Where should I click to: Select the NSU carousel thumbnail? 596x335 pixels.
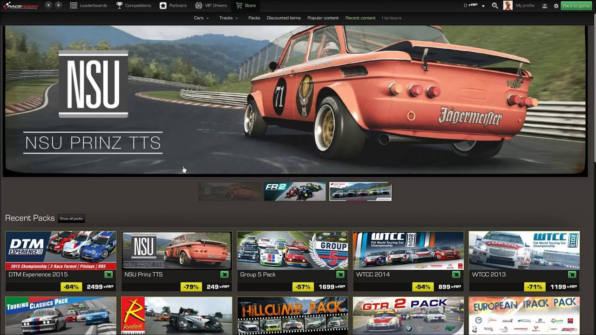(230, 191)
